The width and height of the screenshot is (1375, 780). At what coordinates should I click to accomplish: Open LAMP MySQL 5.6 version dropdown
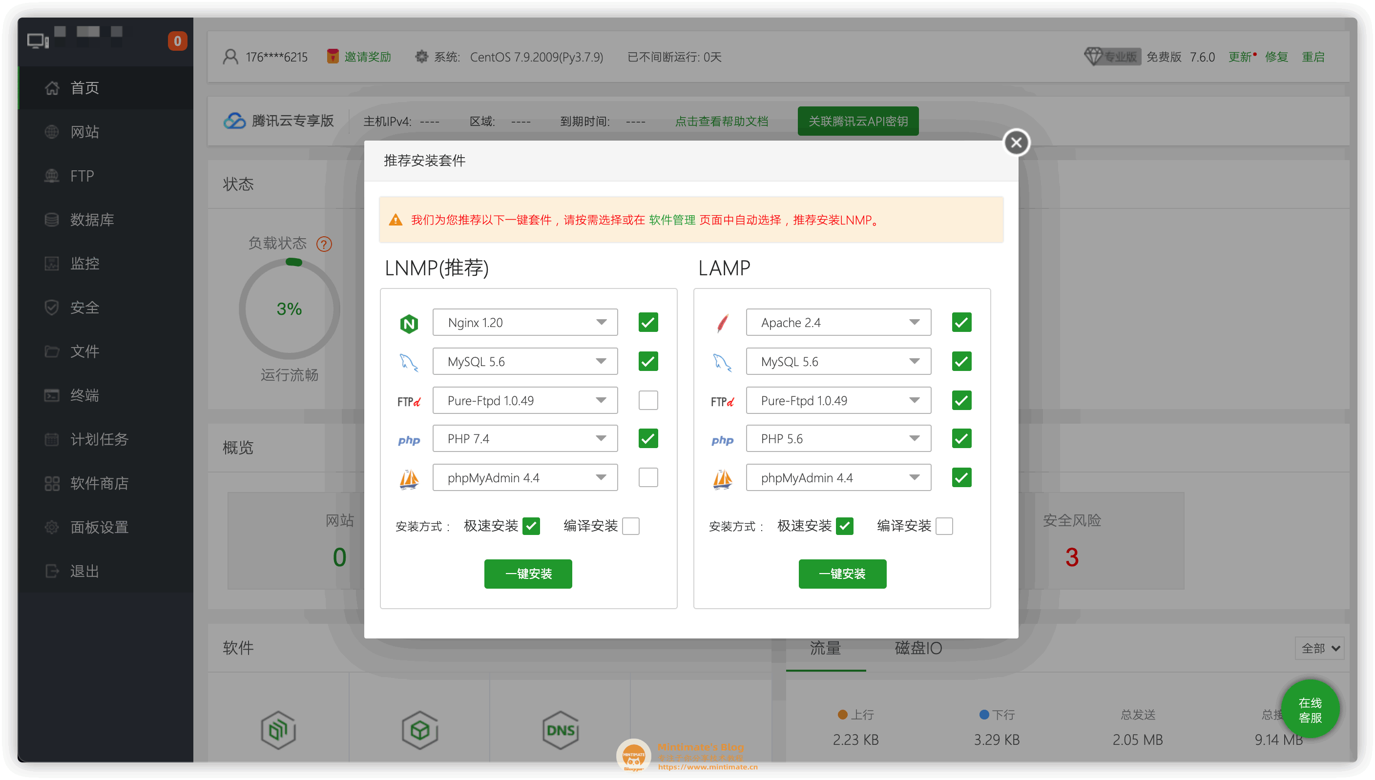point(838,362)
